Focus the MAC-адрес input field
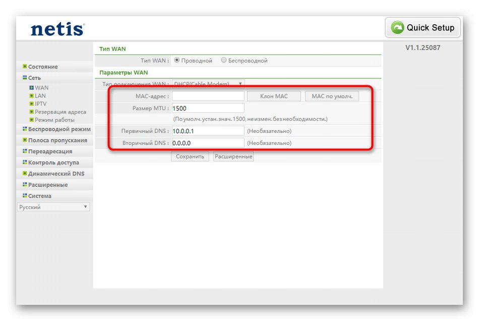Screen dimensions: 479x321 208,96
